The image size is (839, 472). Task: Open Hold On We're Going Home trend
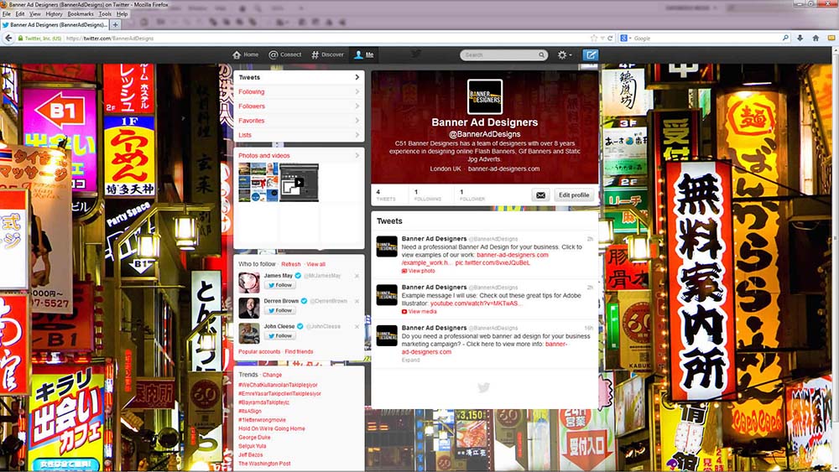[272, 428]
